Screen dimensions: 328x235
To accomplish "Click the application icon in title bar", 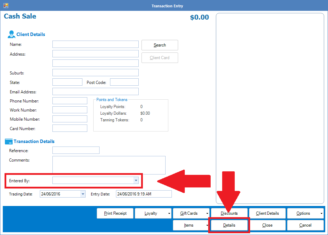I will coord(6,6).
